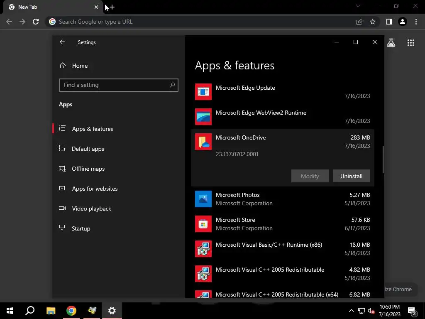Image resolution: width=425 pixels, height=319 pixels.
Task: Reload the Chrome page
Action: point(36,22)
